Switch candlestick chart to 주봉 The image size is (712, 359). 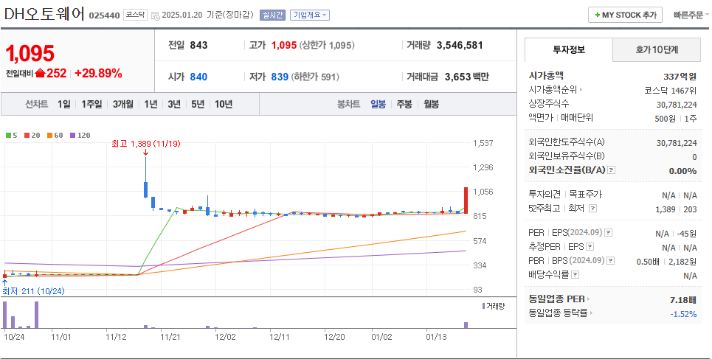(x=404, y=104)
